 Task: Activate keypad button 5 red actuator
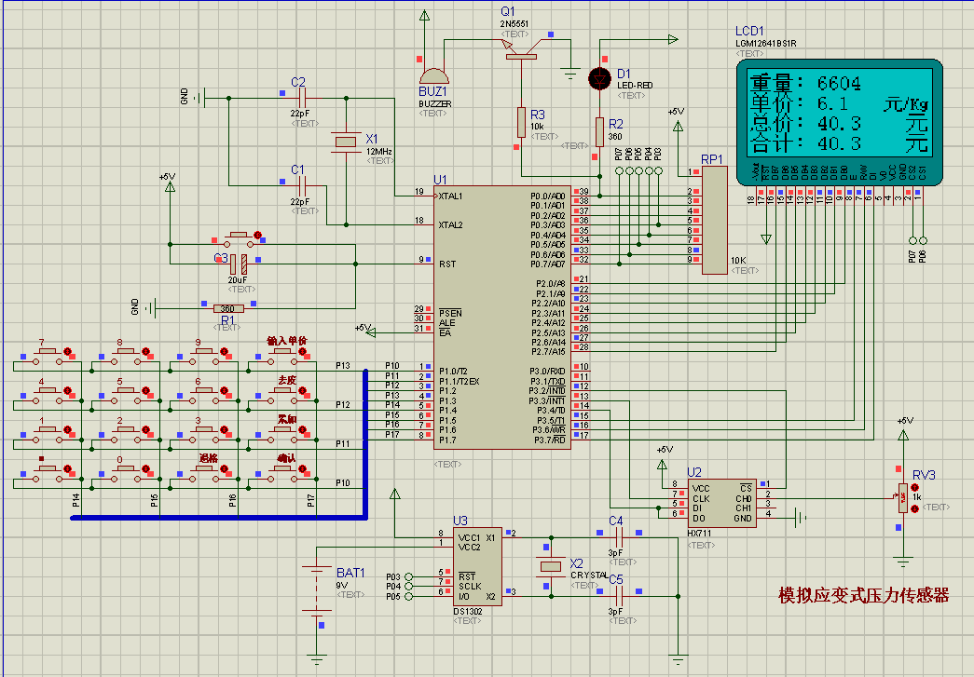click(145, 390)
